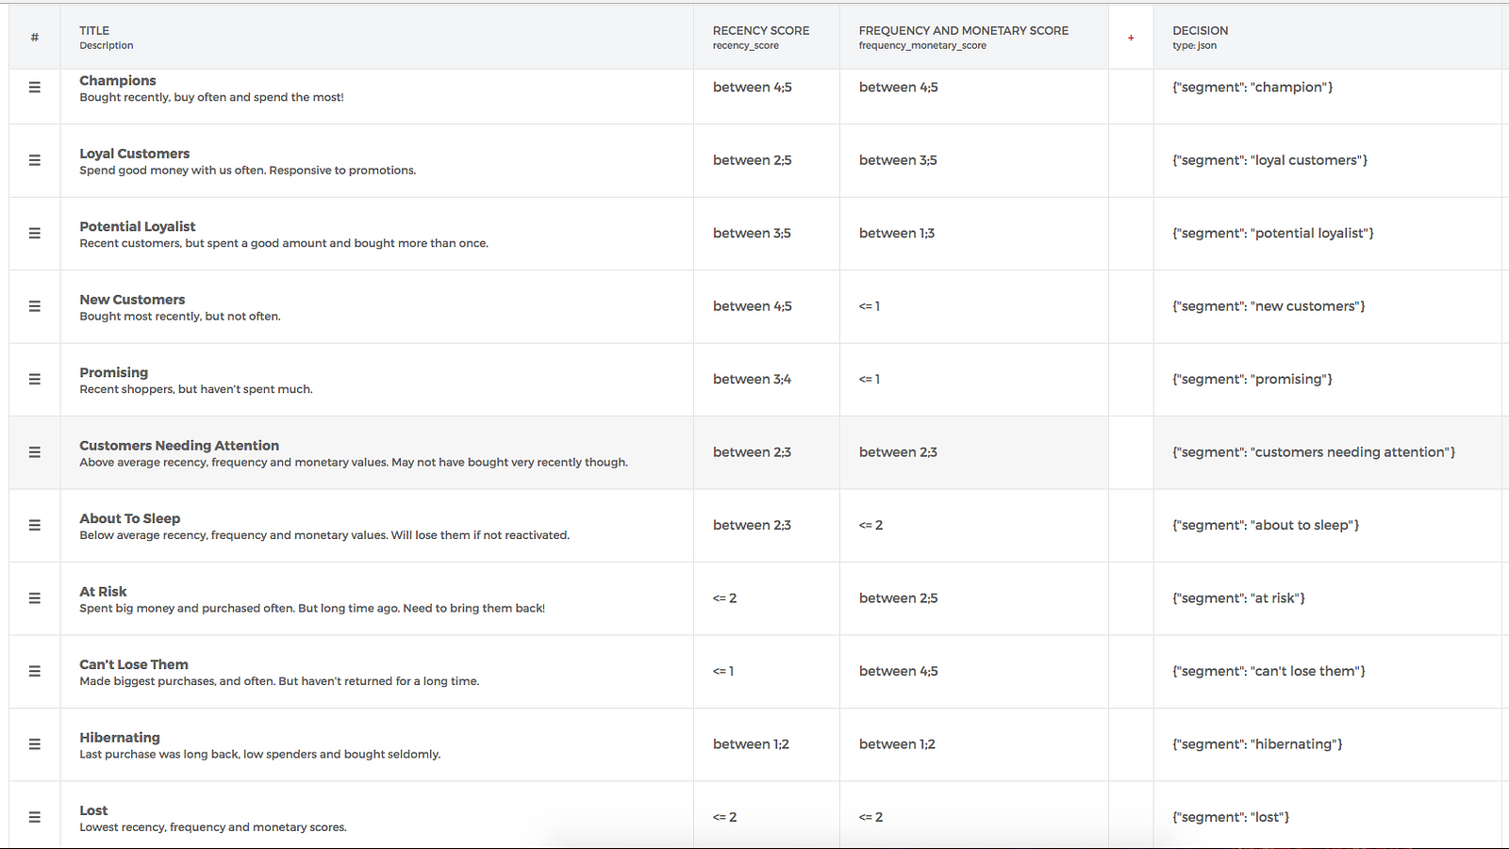Edit New Customers frequency cell '<= 1'
This screenshot has height=849, width=1509.
tap(870, 306)
